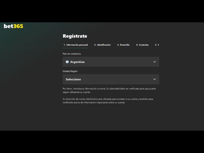
Task: Click the País de residencia label
Action: [x=72, y=54]
